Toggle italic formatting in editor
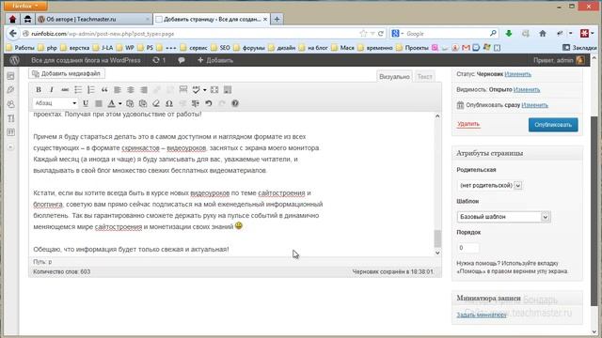 click(52, 90)
